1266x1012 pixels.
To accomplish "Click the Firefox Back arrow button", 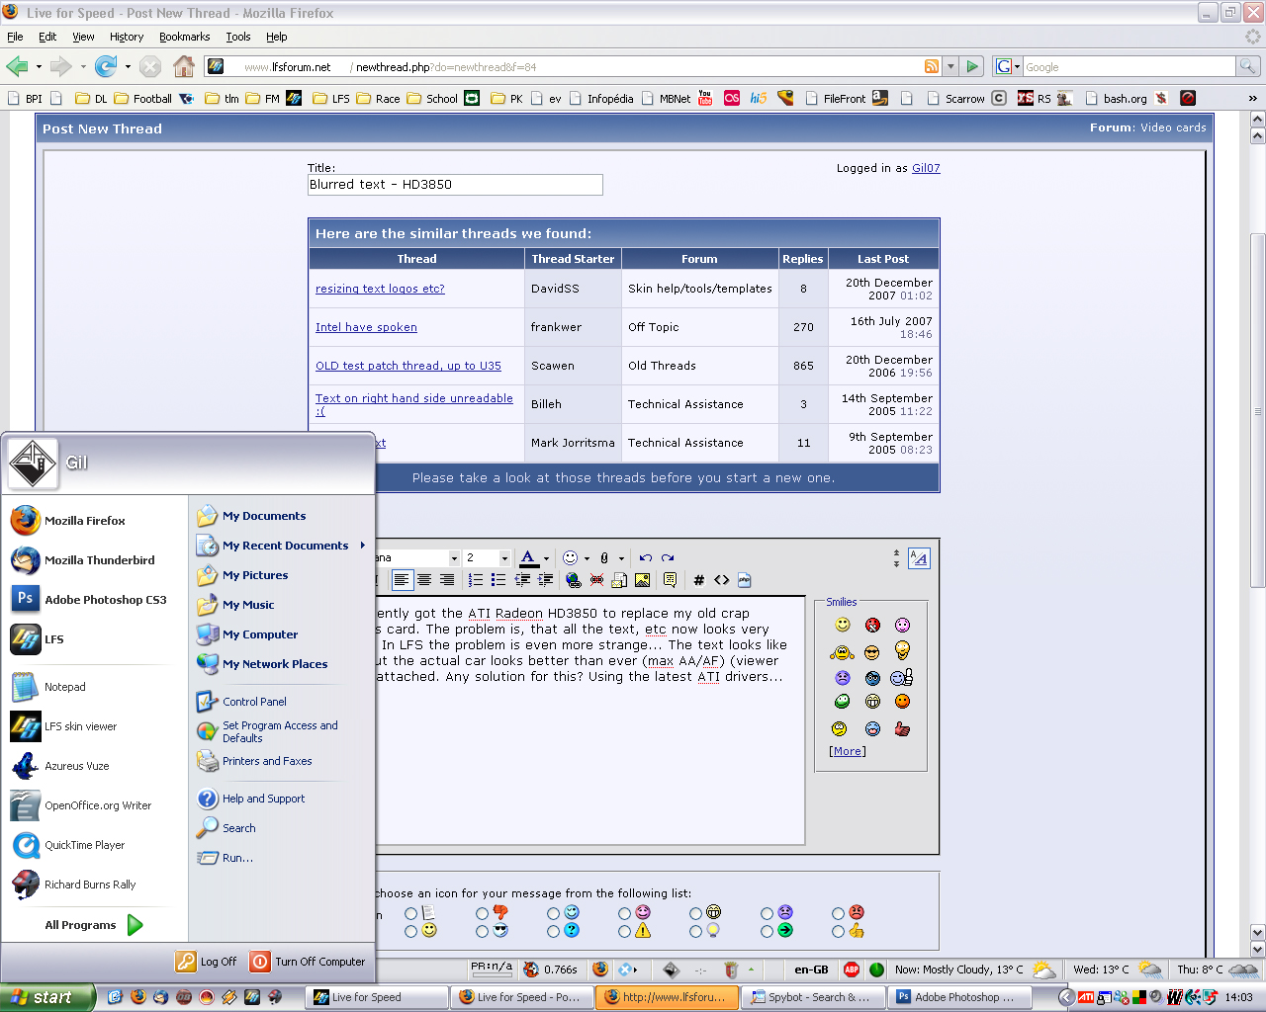I will 17,66.
